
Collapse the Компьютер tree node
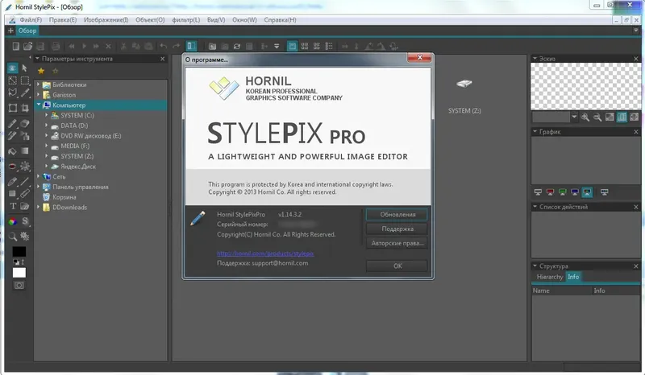[38, 105]
